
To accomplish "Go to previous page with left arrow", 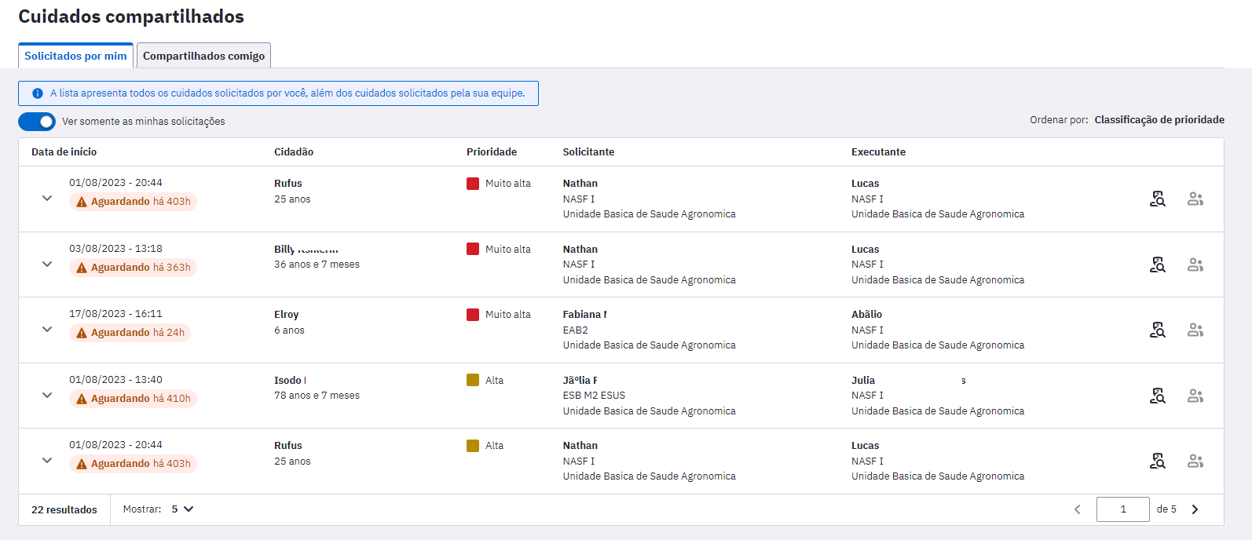I will click(1078, 509).
